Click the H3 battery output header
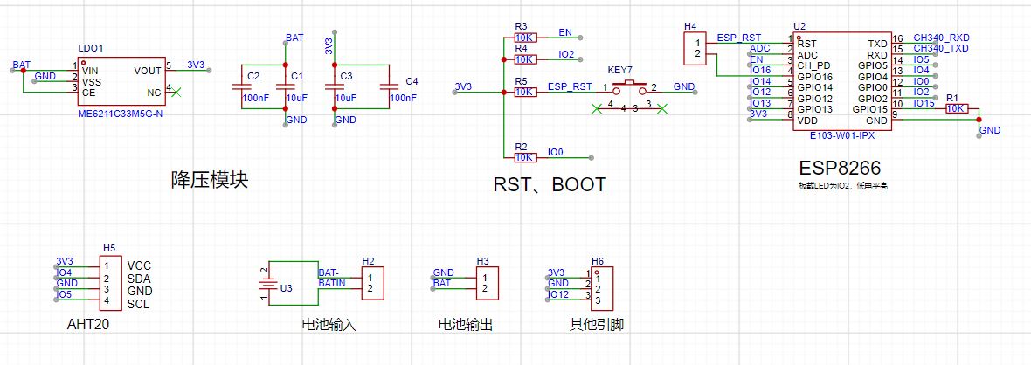The width and height of the screenshot is (1031, 365). [x=482, y=282]
